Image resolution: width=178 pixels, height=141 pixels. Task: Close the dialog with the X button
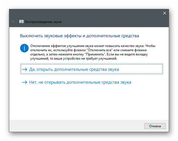tap(165, 13)
